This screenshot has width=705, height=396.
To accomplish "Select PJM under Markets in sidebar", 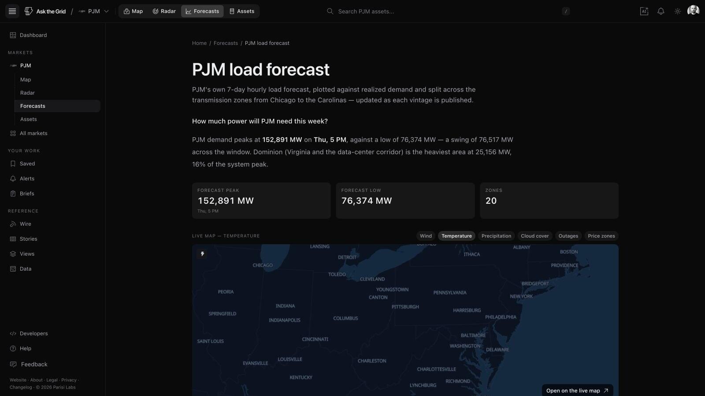I will coord(53,66).
